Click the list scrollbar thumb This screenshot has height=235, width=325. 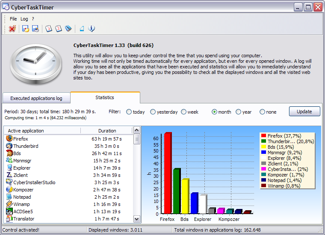click(x=136, y=139)
